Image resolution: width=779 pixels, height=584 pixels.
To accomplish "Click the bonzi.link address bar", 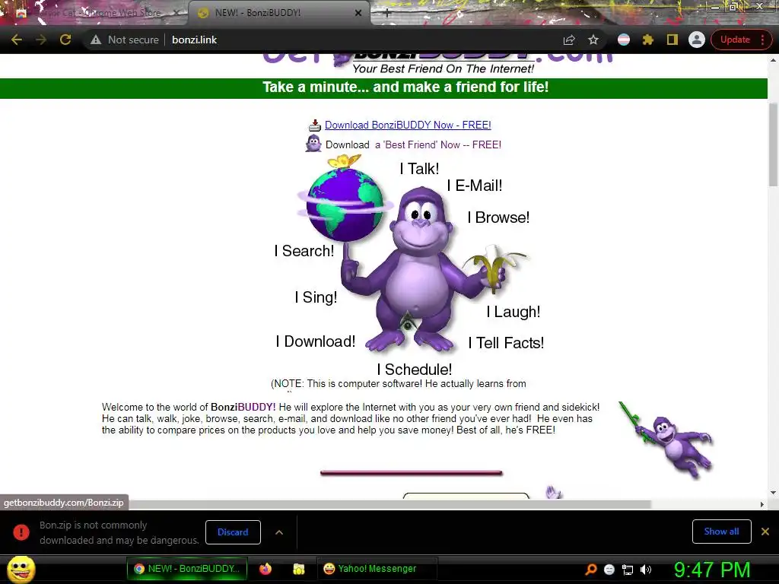I will [x=194, y=40].
